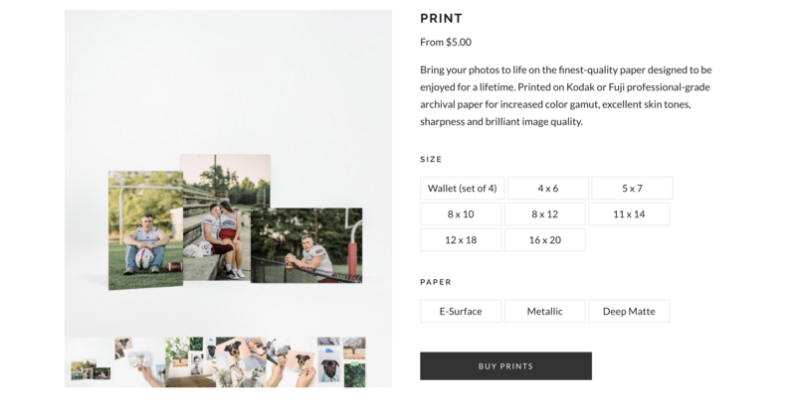Select Metallic paper option
Image resolution: width=796 pixels, height=418 pixels.
tap(544, 311)
